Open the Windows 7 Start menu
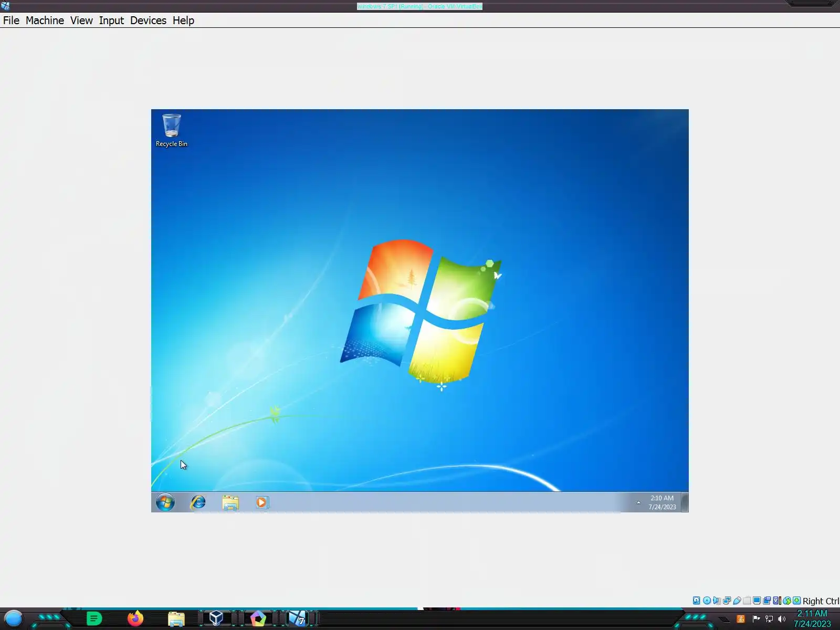840x630 pixels. [165, 502]
